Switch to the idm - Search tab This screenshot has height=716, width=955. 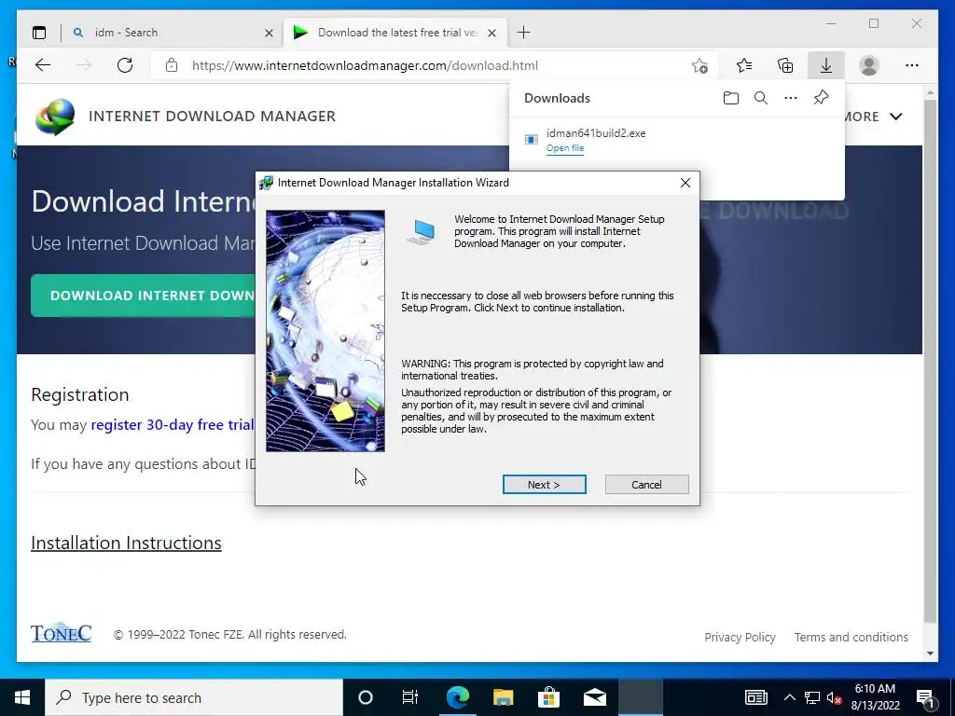pos(172,33)
